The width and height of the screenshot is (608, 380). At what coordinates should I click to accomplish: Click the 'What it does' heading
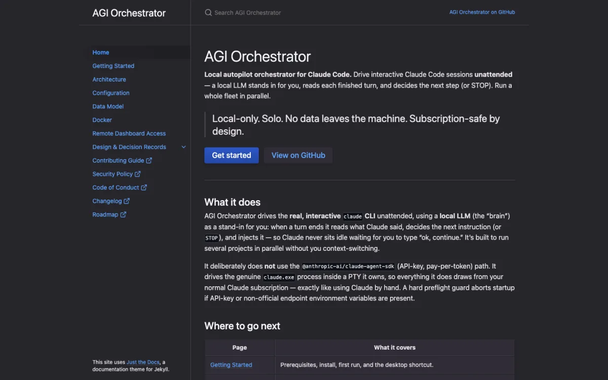coord(232,202)
